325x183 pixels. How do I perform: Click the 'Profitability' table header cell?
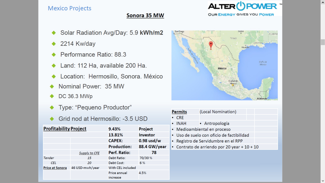[x=57, y=129]
